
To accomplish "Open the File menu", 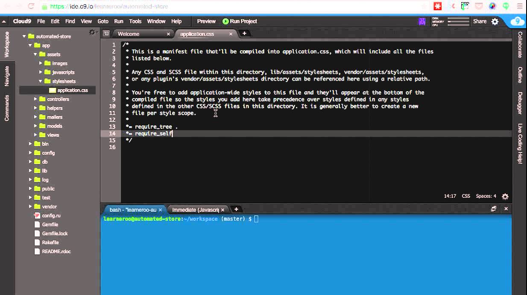I will [41, 21].
